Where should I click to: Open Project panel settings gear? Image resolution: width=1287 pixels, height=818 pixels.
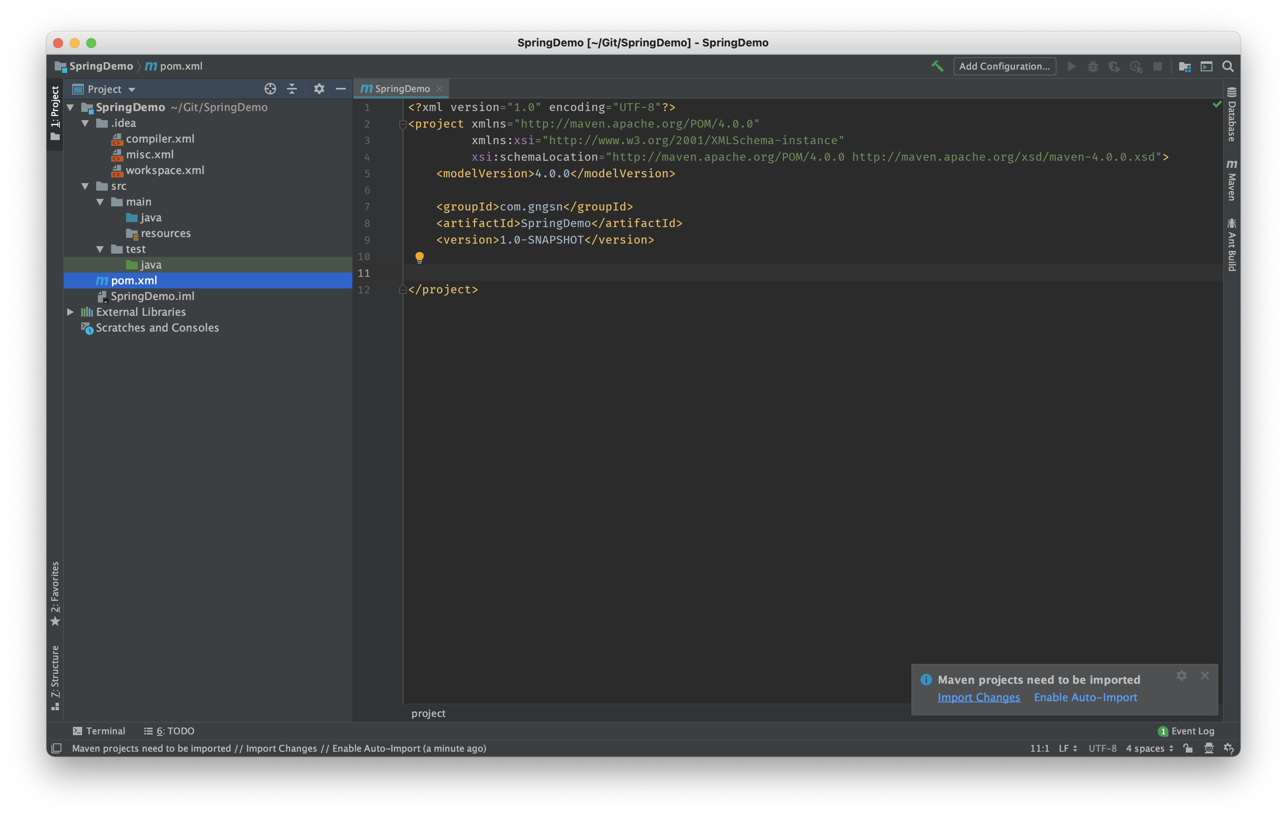tap(319, 89)
